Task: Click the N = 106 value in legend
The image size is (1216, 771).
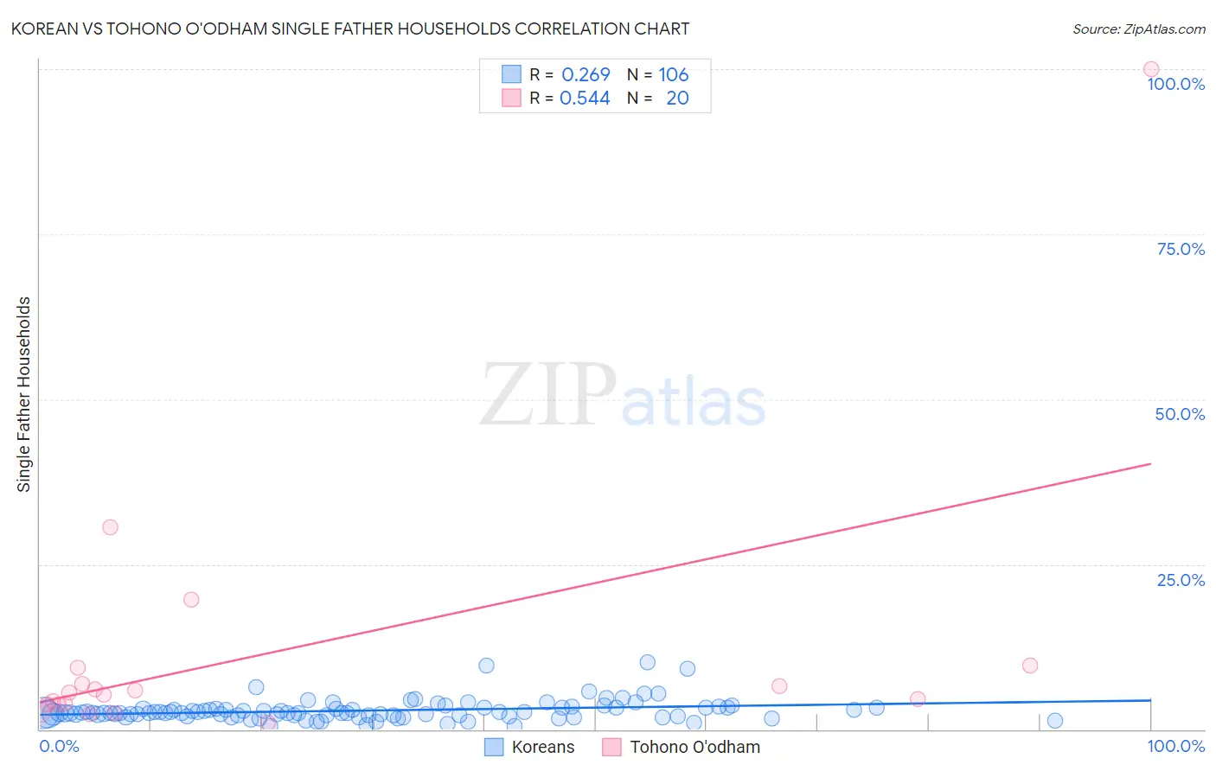Action: click(658, 74)
